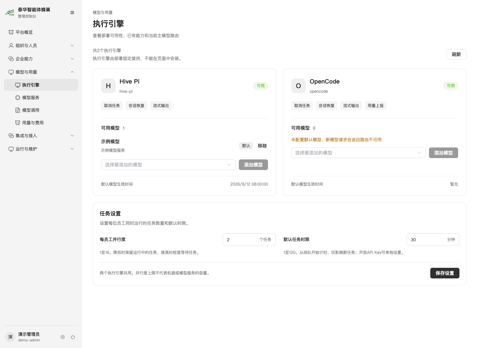
Task: Open settings via the gear icon
Action: coord(63,337)
